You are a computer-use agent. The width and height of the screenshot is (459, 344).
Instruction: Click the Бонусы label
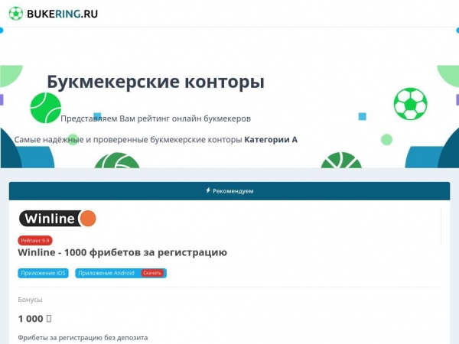(x=30, y=300)
